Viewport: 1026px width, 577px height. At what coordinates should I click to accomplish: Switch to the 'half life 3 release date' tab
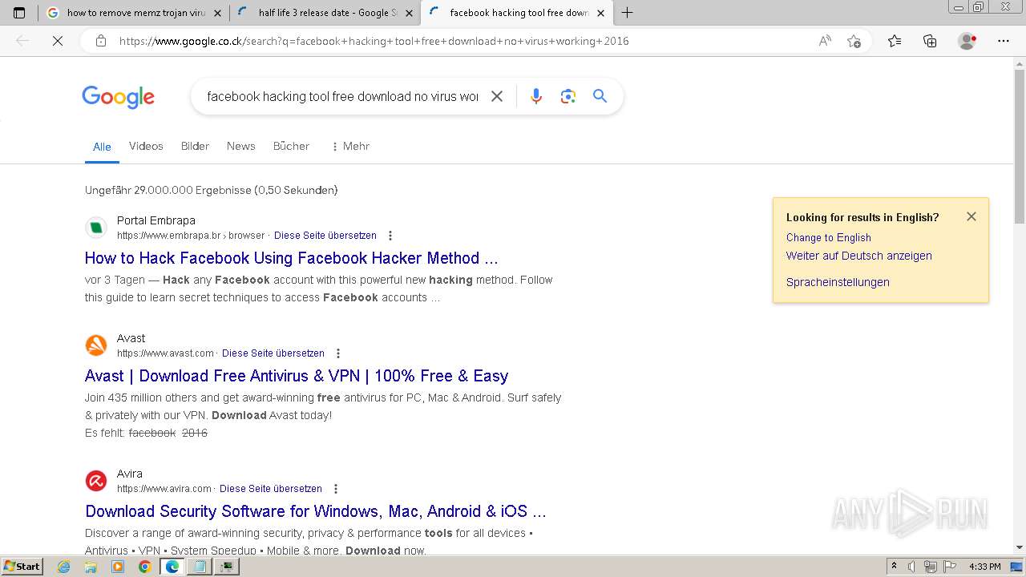pyautogui.click(x=324, y=13)
